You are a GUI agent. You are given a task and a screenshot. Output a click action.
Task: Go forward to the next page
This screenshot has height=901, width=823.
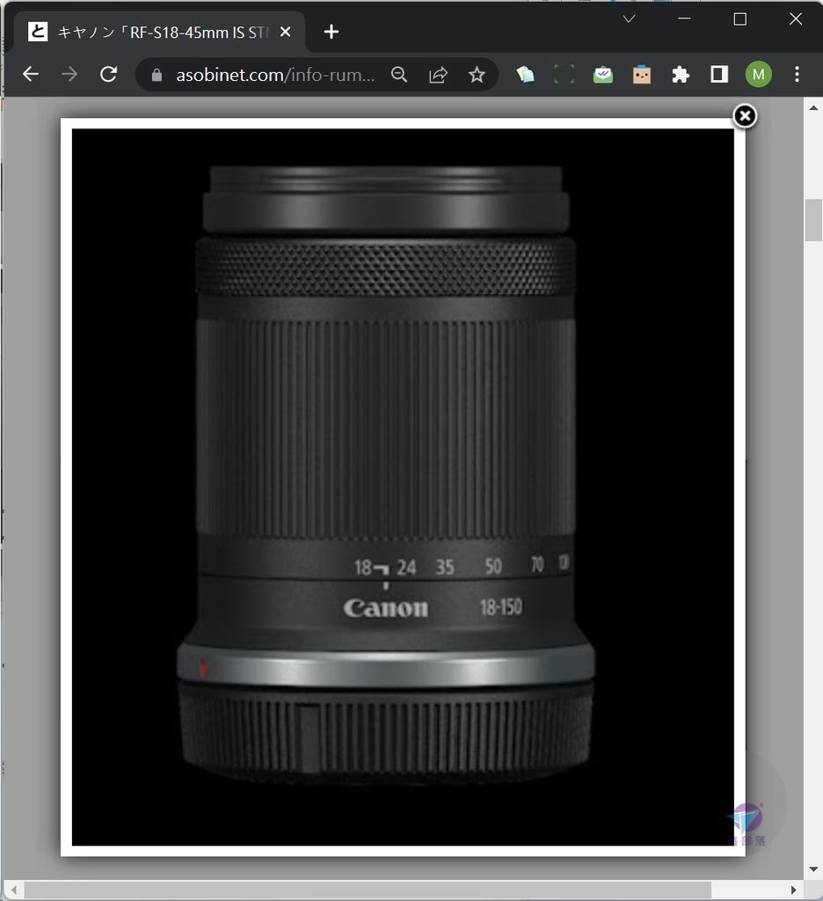[x=69, y=74]
